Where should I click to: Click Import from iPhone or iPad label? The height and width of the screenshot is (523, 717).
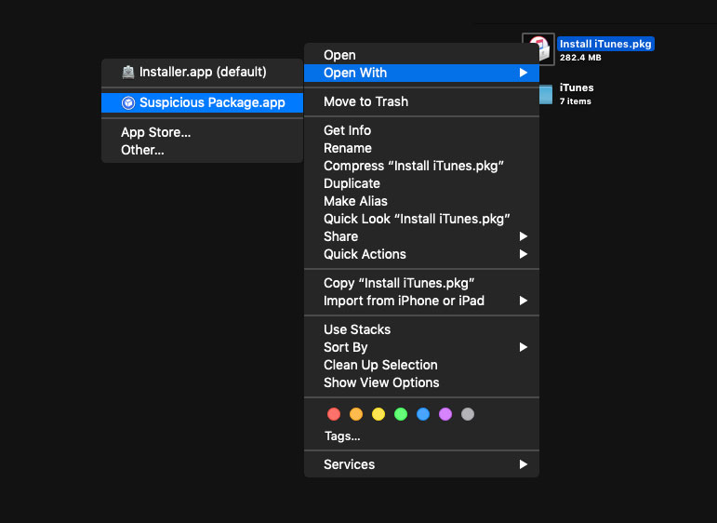(404, 301)
